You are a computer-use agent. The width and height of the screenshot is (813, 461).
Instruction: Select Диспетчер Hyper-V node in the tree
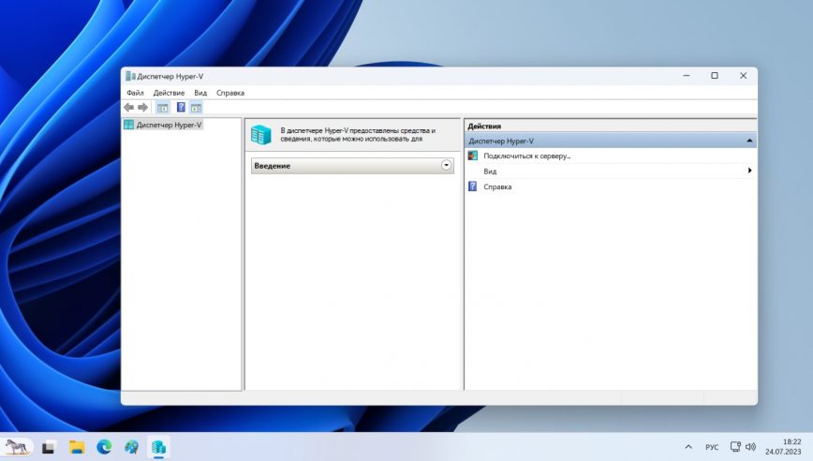(x=169, y=125)
